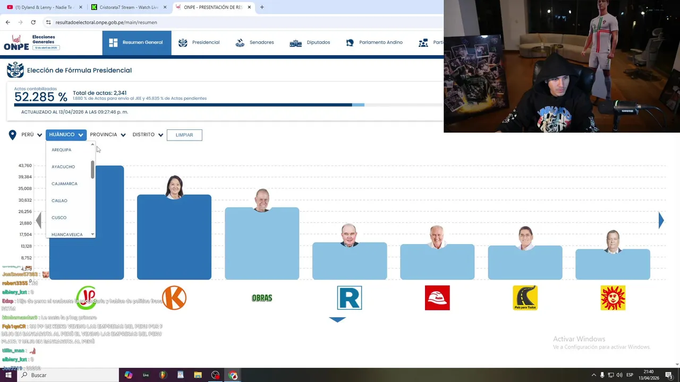Click the LIMPIAR button
Viewport: 680px width, 382px height.
coord(184,135)
